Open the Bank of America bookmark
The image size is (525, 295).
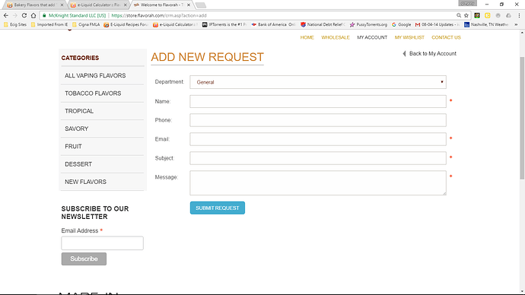(x=274, y=24)
